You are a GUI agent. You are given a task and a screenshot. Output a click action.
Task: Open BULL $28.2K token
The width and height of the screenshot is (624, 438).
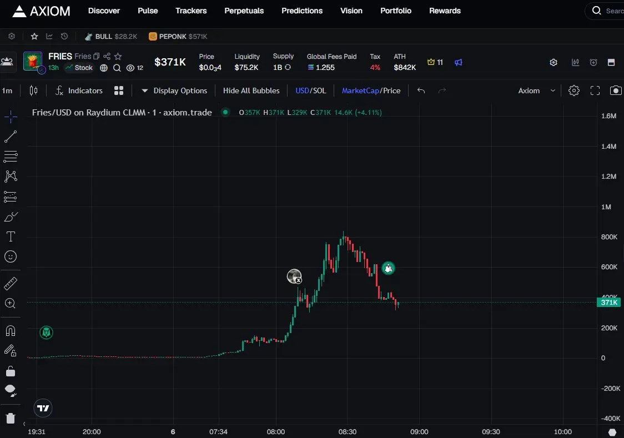pos(111,36)
